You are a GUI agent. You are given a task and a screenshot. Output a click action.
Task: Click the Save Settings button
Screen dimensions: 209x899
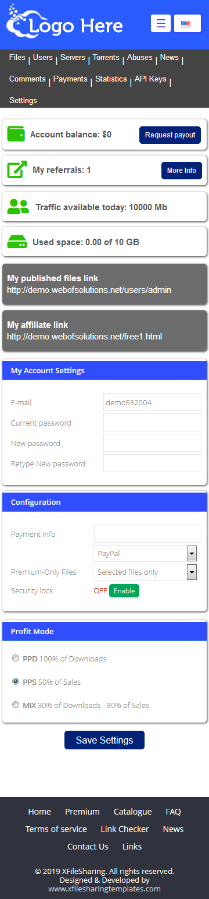[105, 740]
